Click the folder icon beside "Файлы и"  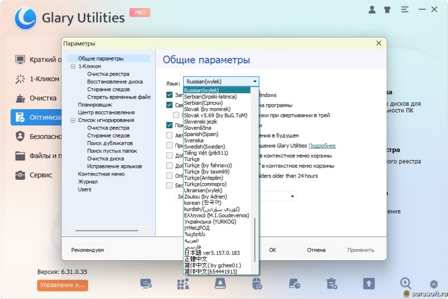tap(20, 156)
